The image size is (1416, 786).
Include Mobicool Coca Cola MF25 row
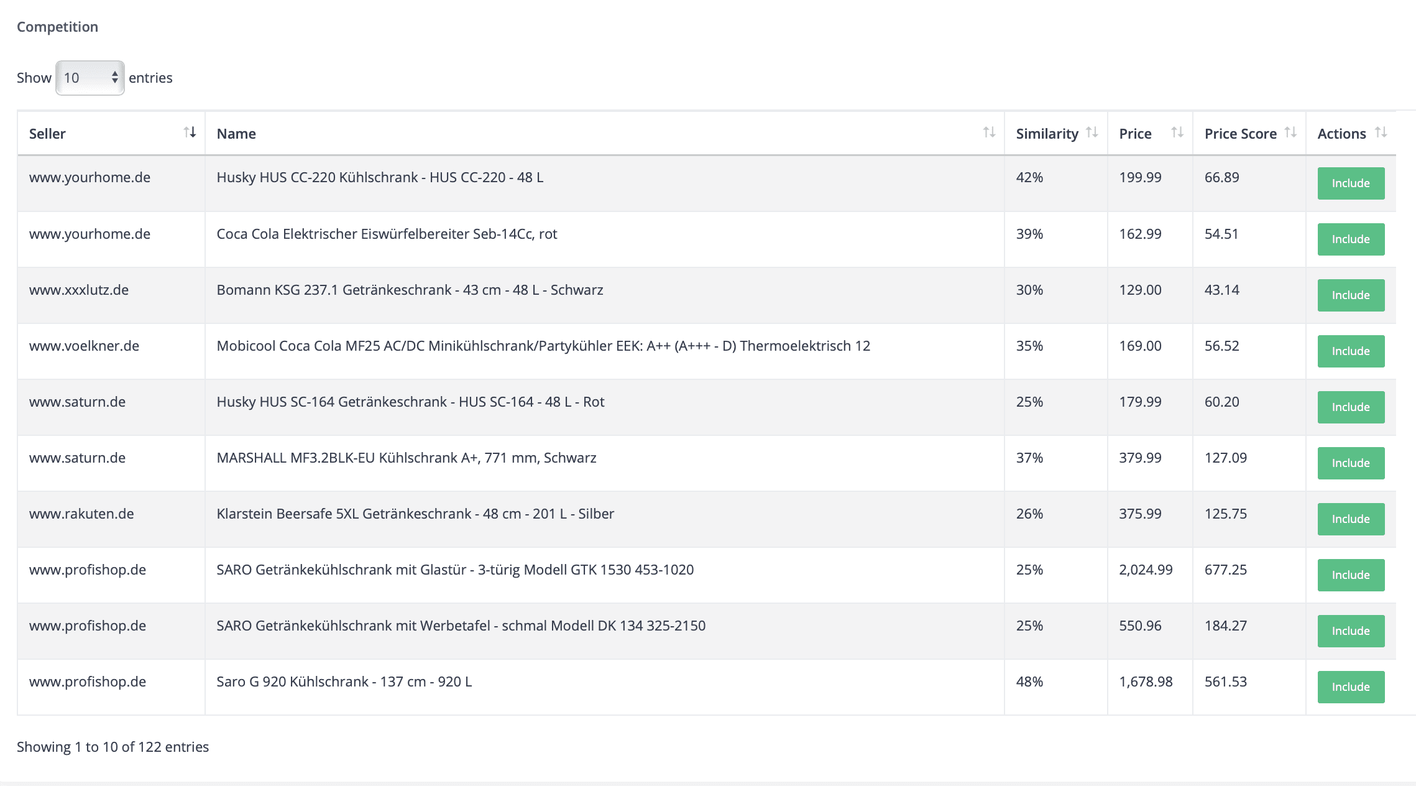1351,351
